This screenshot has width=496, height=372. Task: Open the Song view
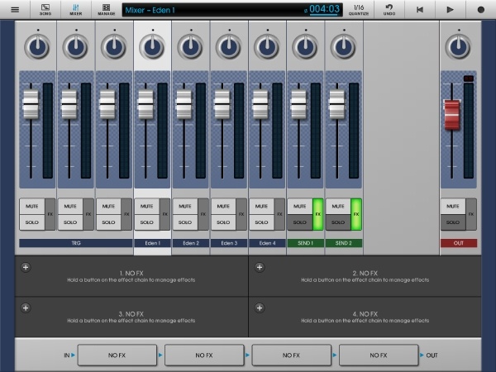[46, 9]
